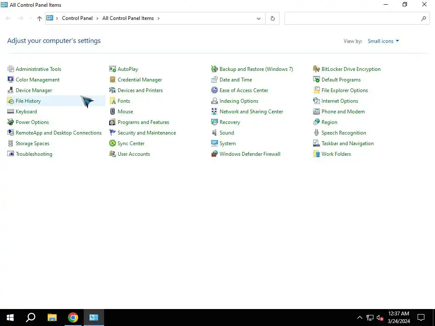Open the Administrative Tools gear icon
435x326 pixels.
click(x=11, y=69)
